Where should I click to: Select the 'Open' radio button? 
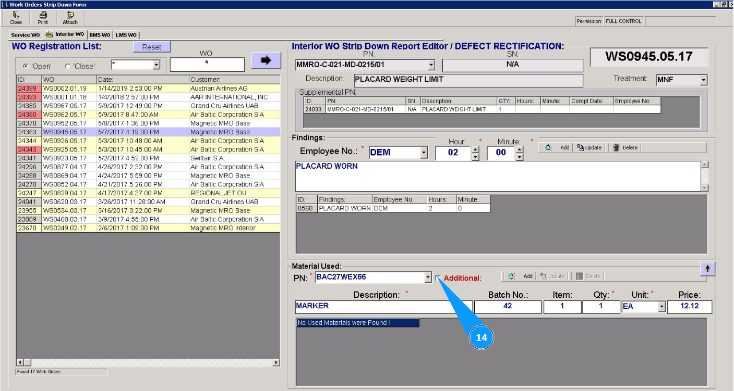(x=26, y=66)
